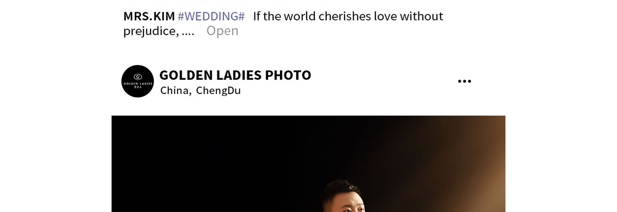Click the caption text about cherishing love
Viewport: 617px width, 212px height.
tap(348, 16)
